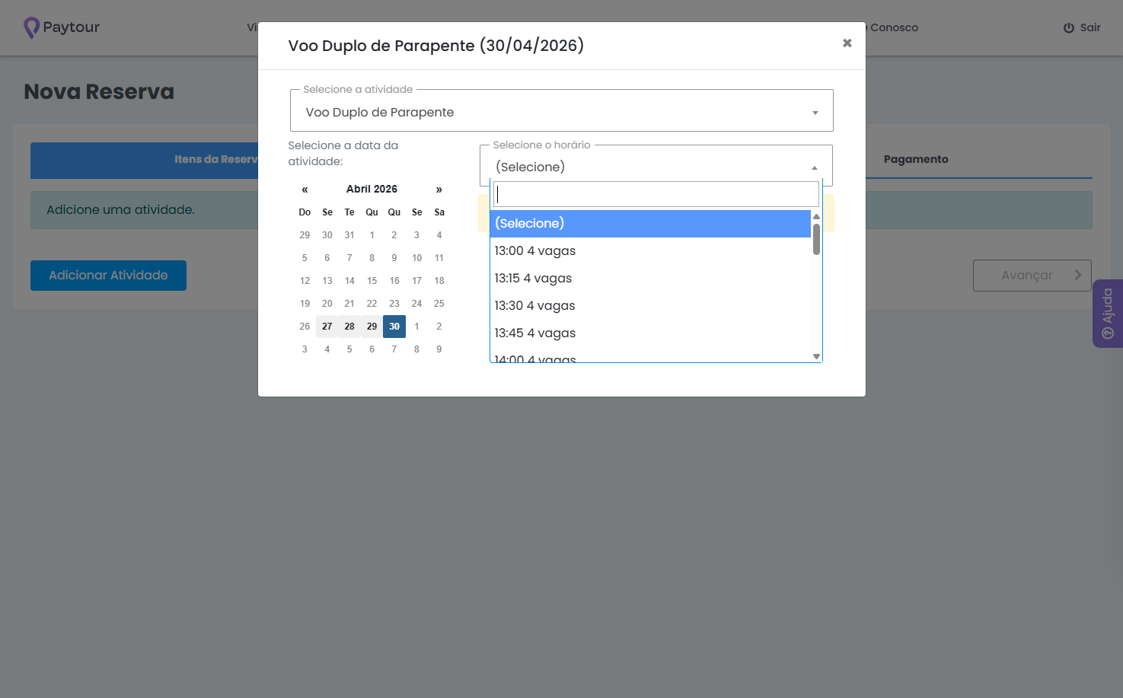Viewport: 1123px width, 698px height.
Task: Click the Paytour logo
Action: (x=62, y=27)
